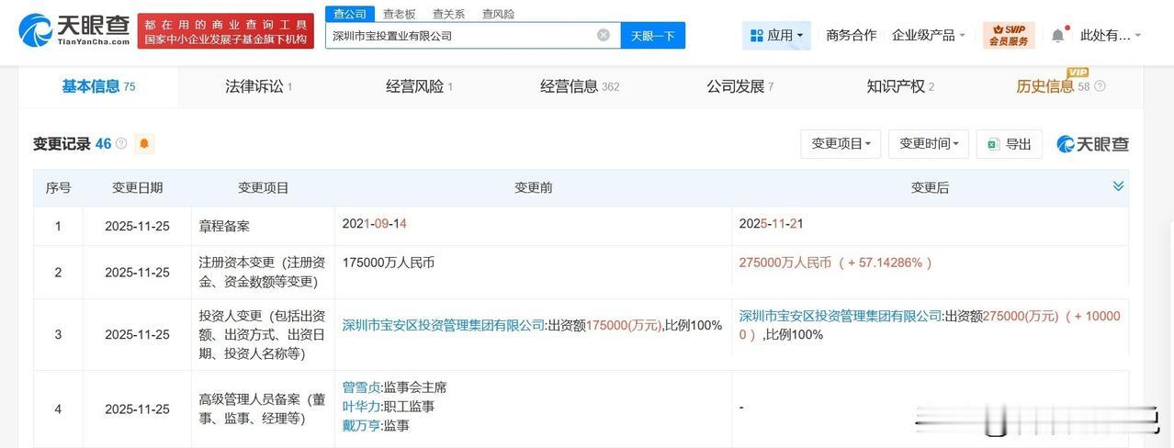
Task: Switch to the 查风险 search tab
Action: click(x=498, y=14)
